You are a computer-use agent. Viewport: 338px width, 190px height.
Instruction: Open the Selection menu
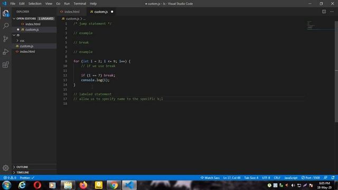click(35, 4)
